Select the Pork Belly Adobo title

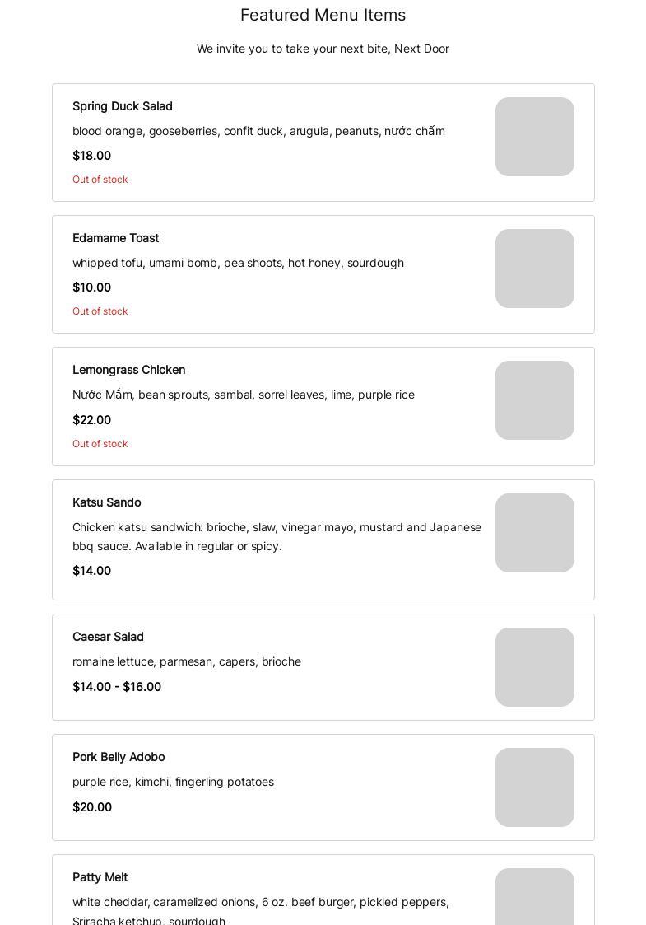[119, 757]
